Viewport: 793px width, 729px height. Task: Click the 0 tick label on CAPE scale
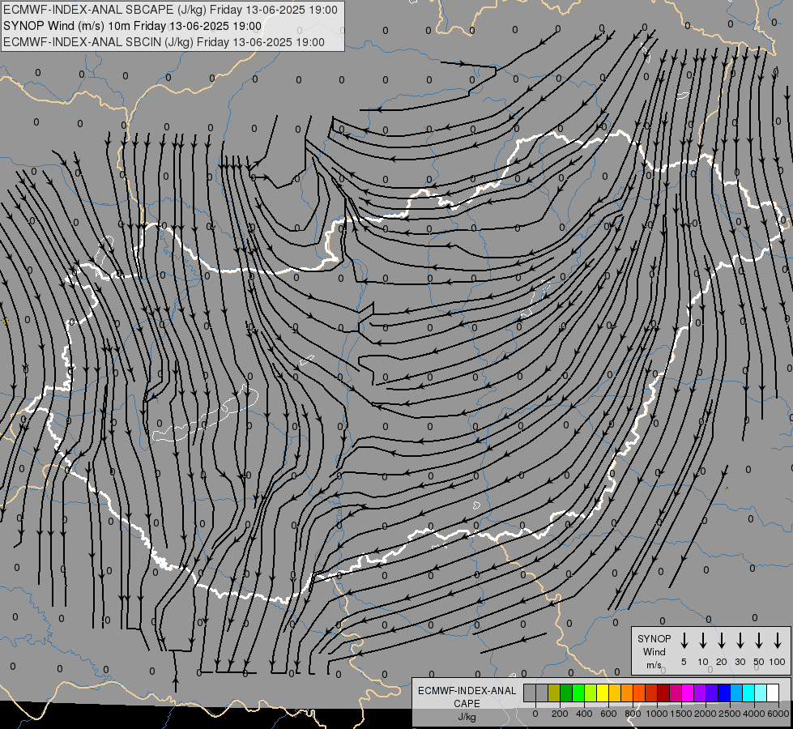[x=535, y=714]
